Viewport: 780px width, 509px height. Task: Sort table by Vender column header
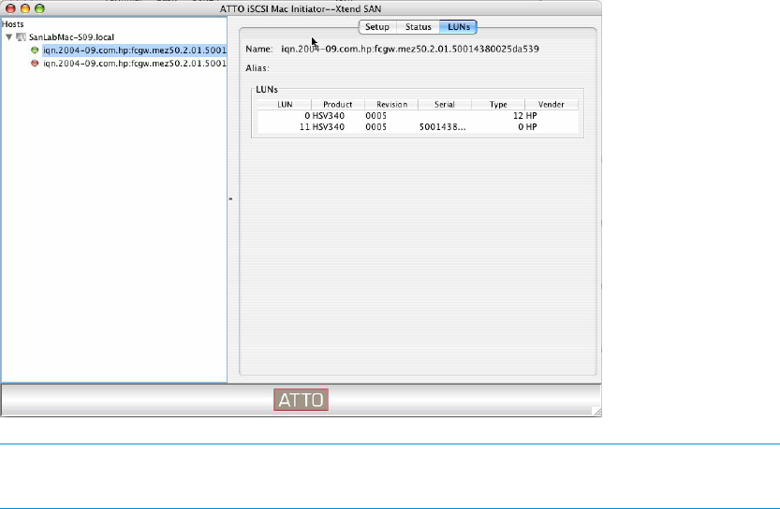point(552,105)
